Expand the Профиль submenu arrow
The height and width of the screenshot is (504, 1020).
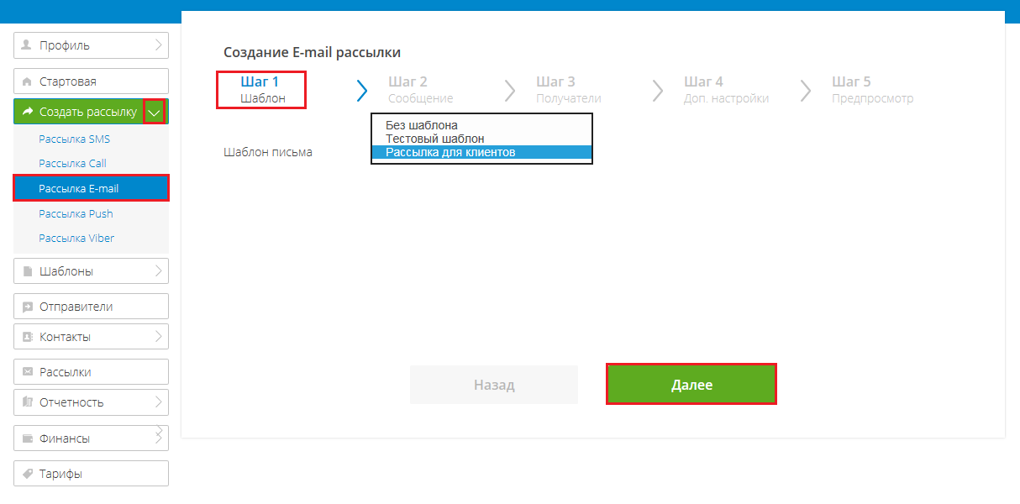click(159, 45)
